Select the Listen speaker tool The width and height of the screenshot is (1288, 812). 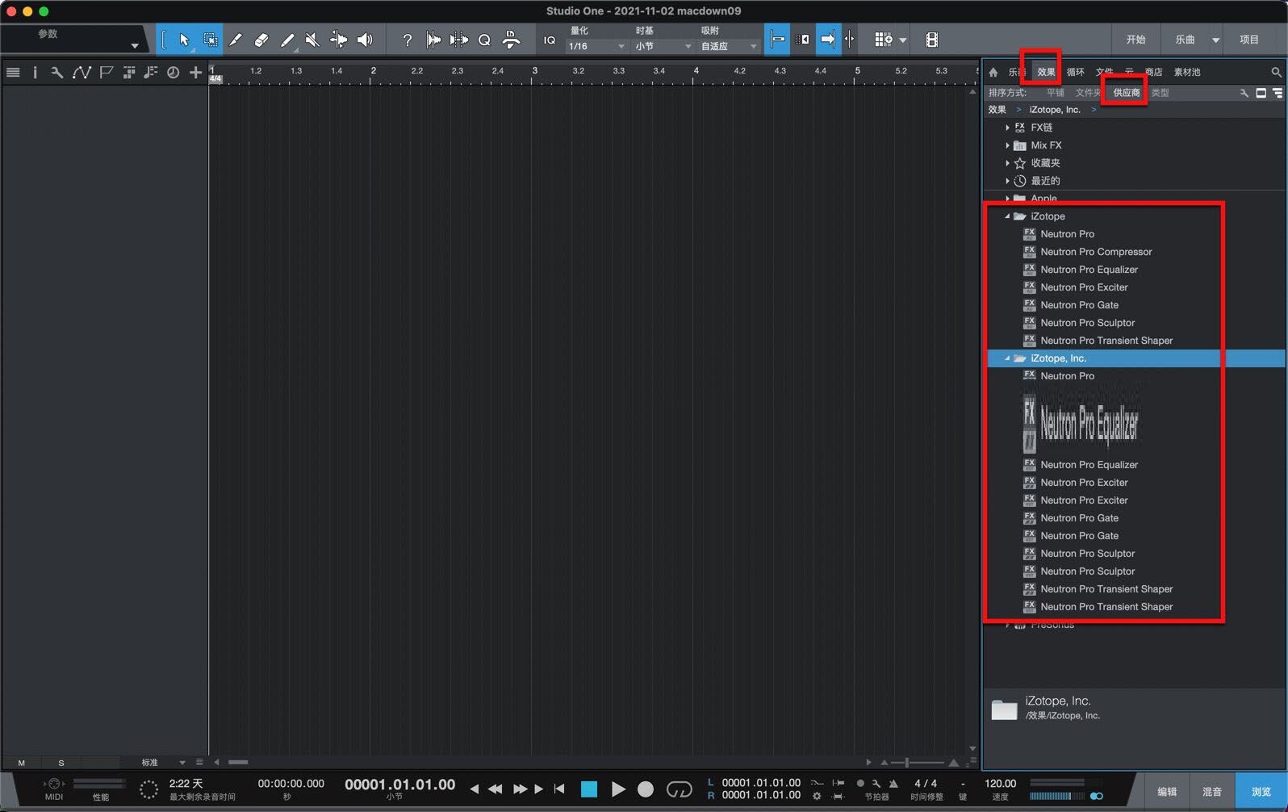365,40
